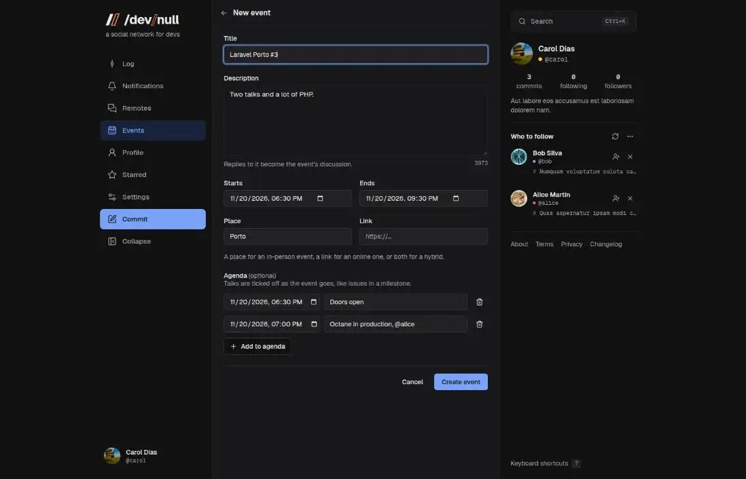
Task: Click into the Description text area
Action: click(355, 120)
